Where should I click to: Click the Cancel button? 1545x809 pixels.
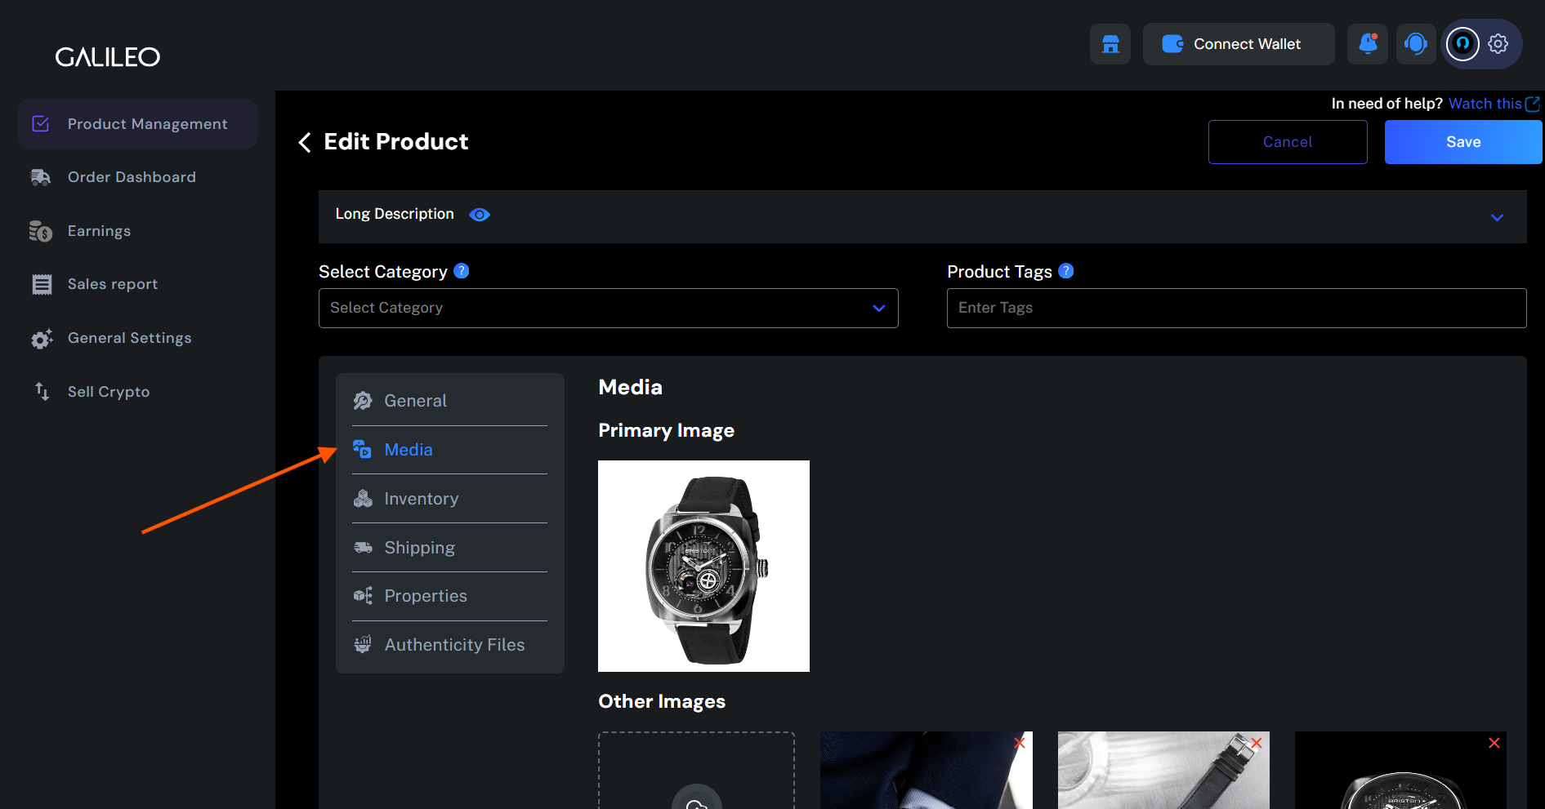tap(1288, 142)
